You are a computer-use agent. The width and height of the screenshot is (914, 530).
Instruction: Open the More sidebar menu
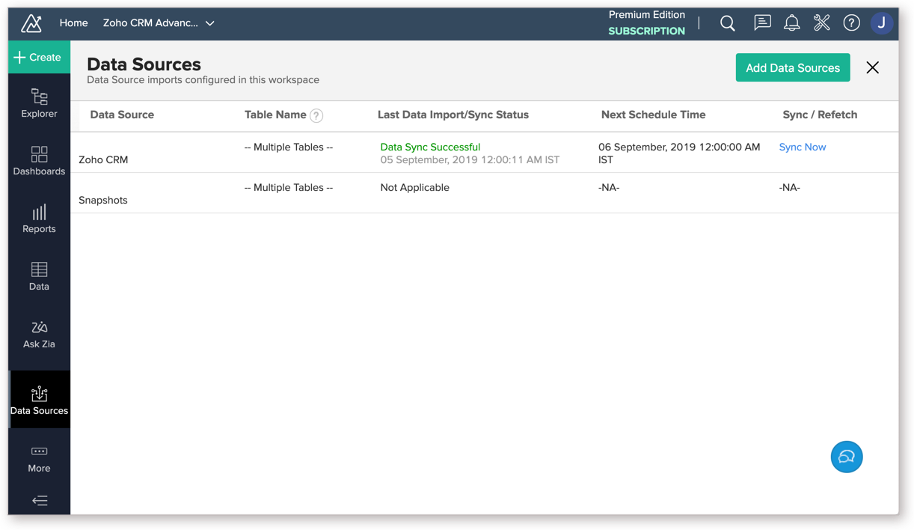tap(39, 457)
